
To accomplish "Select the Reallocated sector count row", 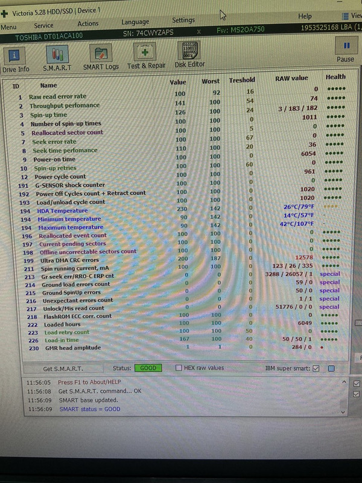I will click(182, 130).
